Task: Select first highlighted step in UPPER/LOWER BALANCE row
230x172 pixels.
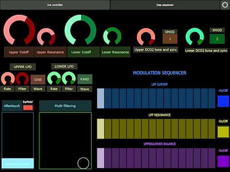Action: coord(101,158)
